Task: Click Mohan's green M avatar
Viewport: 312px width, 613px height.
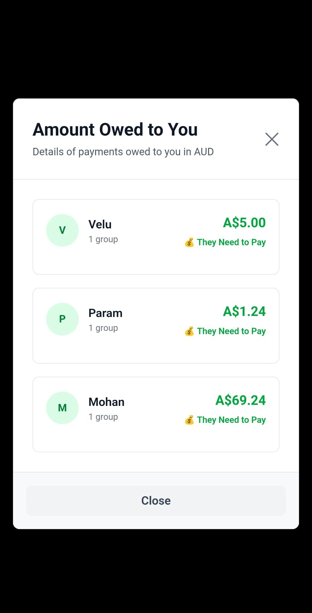Action: (x=62, y=408)
